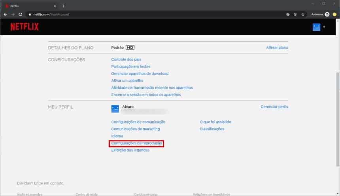This screenshot has width=340, height=196.
Task: Open O que foi assistido
Action: pos(215,122)
